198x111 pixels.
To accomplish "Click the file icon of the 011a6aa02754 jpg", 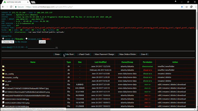I will pos(3,88).
